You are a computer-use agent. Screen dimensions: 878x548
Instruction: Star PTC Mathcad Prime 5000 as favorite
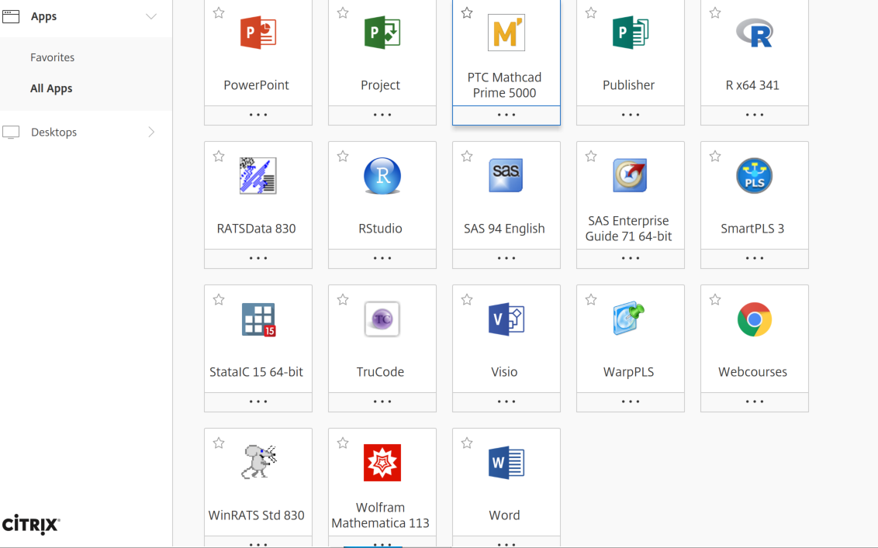(x=467, y=13)
